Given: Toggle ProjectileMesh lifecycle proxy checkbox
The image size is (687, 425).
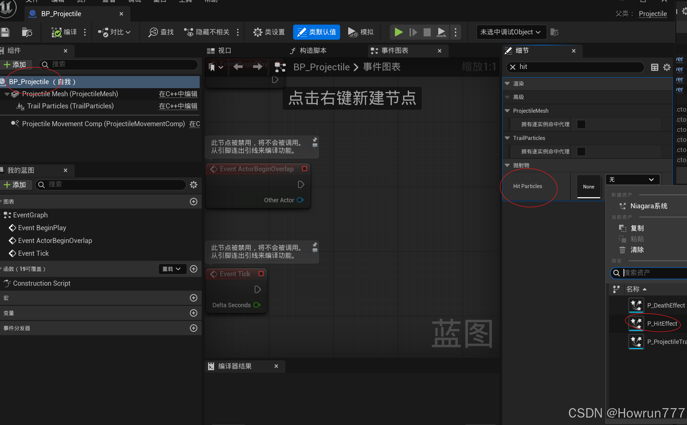Looking at the screenshot, I should coord(581,125).
